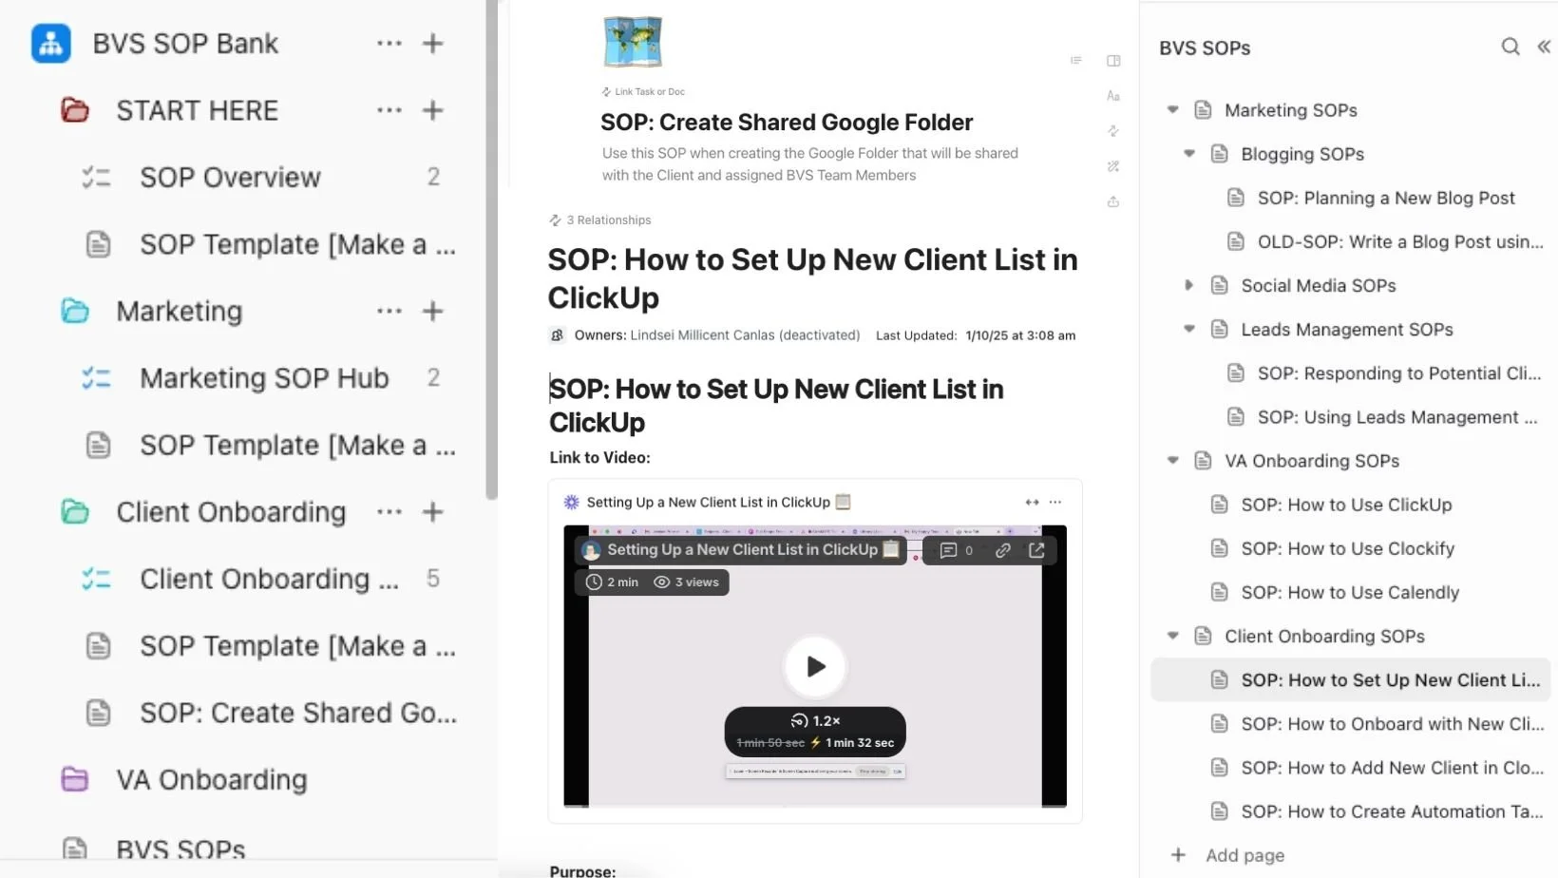Open Marketing SOP Hub list
Image resolution: width=1558 pixels, height=878 pixels.
coord(264,378)
